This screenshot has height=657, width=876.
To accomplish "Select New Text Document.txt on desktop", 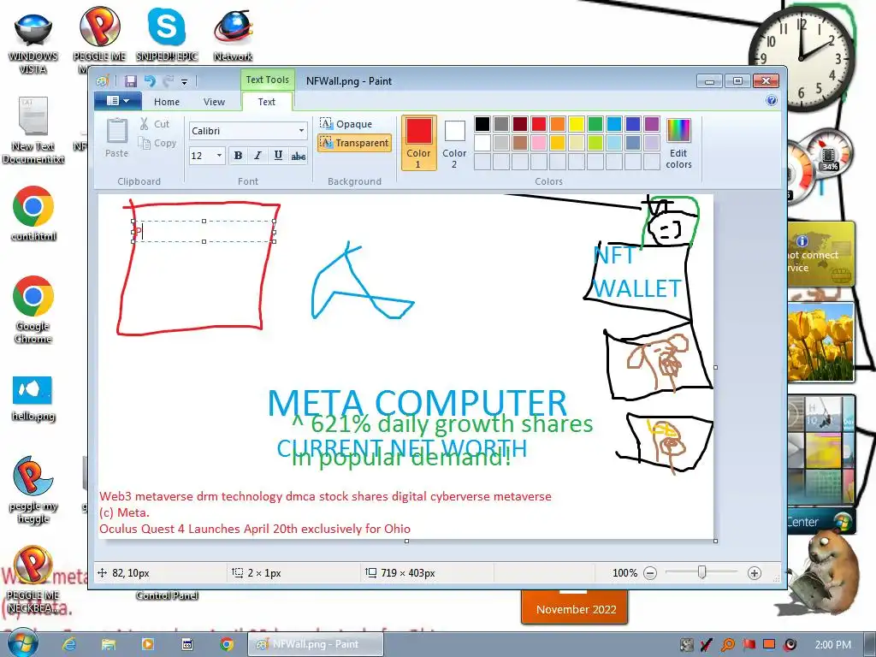I will coord(33,131).
